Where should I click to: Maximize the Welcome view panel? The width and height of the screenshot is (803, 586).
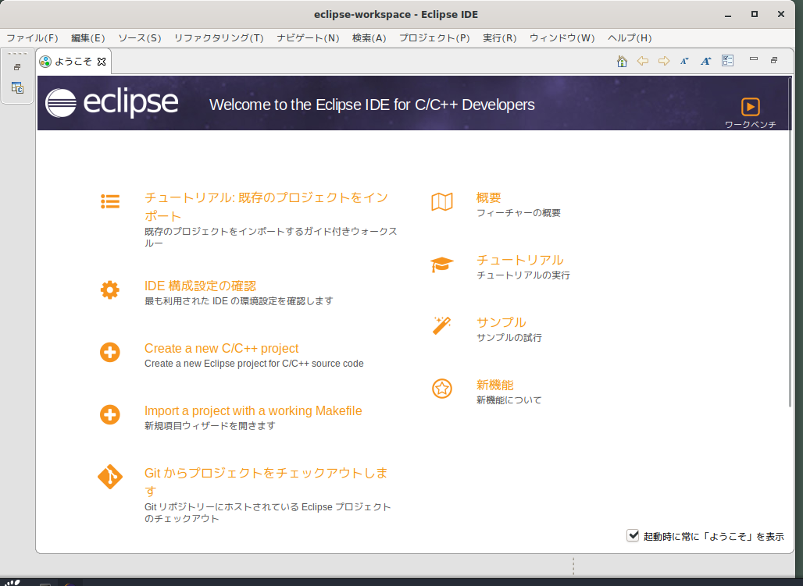774,60
